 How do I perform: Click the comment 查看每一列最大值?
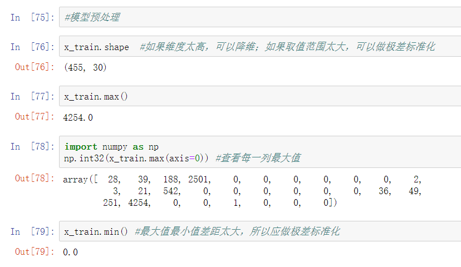tap(258, 158)
